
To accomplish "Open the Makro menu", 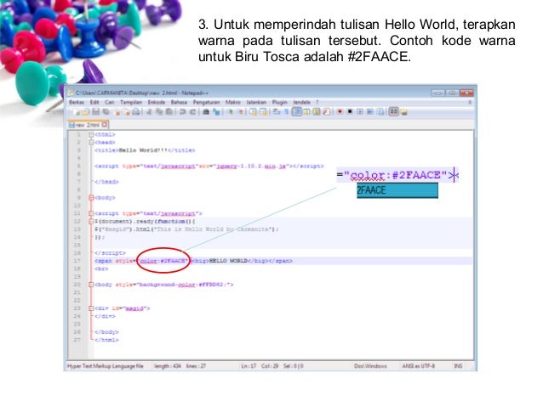I will 232,102.
